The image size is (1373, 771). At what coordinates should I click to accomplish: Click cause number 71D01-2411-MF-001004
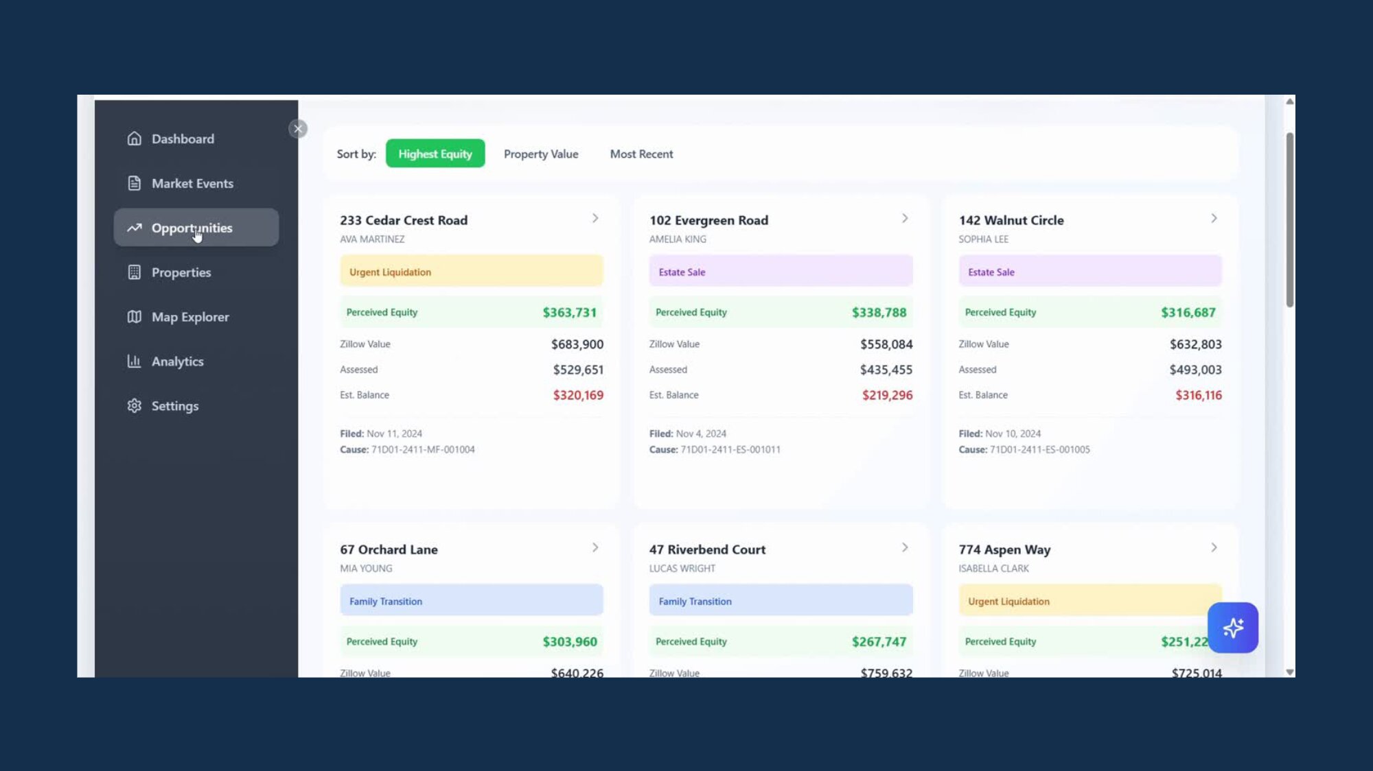coord(423,449)
